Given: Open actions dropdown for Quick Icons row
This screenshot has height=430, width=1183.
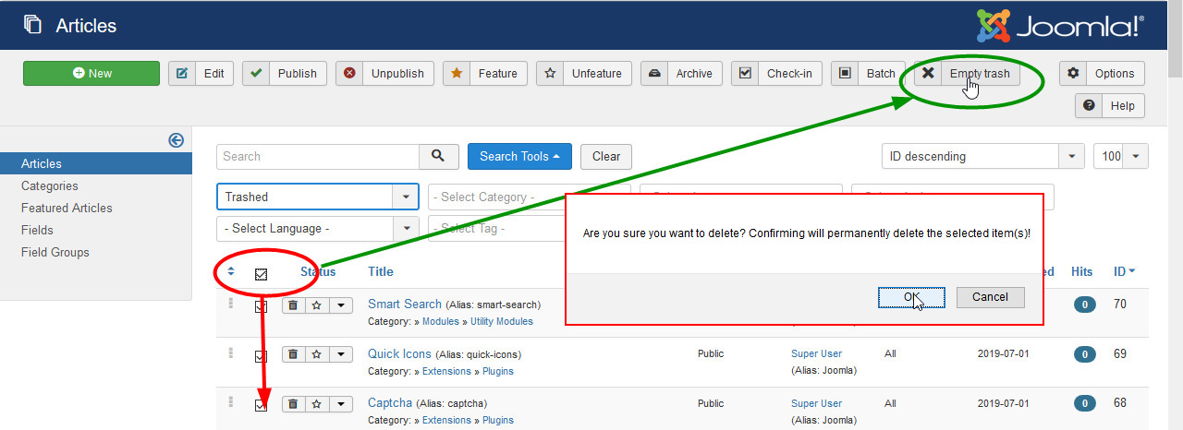Looking at the screenshot, I should click(x=341, y=353).
